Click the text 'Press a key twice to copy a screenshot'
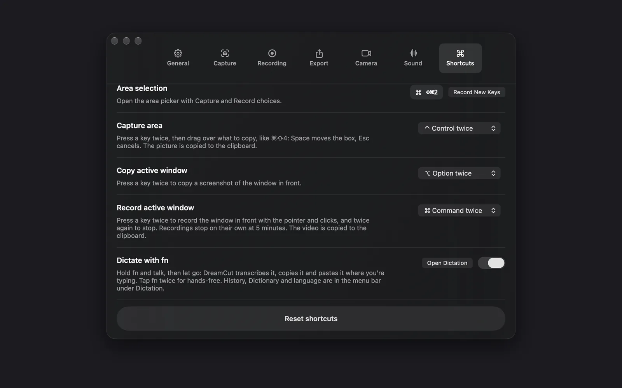This screenshot has width=622, height=388. pos(174,183)
